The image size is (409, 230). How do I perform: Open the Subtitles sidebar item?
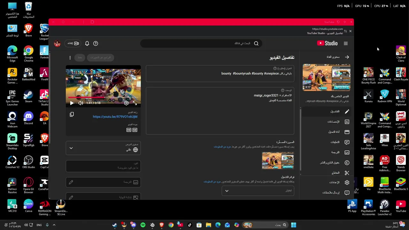(327, 152)
